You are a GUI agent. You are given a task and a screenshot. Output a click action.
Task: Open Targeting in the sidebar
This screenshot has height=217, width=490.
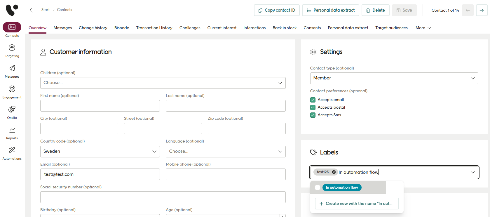12,51
